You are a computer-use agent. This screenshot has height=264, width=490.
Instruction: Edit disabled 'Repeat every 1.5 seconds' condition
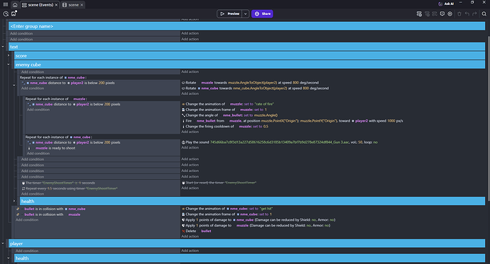coord(70,189)
